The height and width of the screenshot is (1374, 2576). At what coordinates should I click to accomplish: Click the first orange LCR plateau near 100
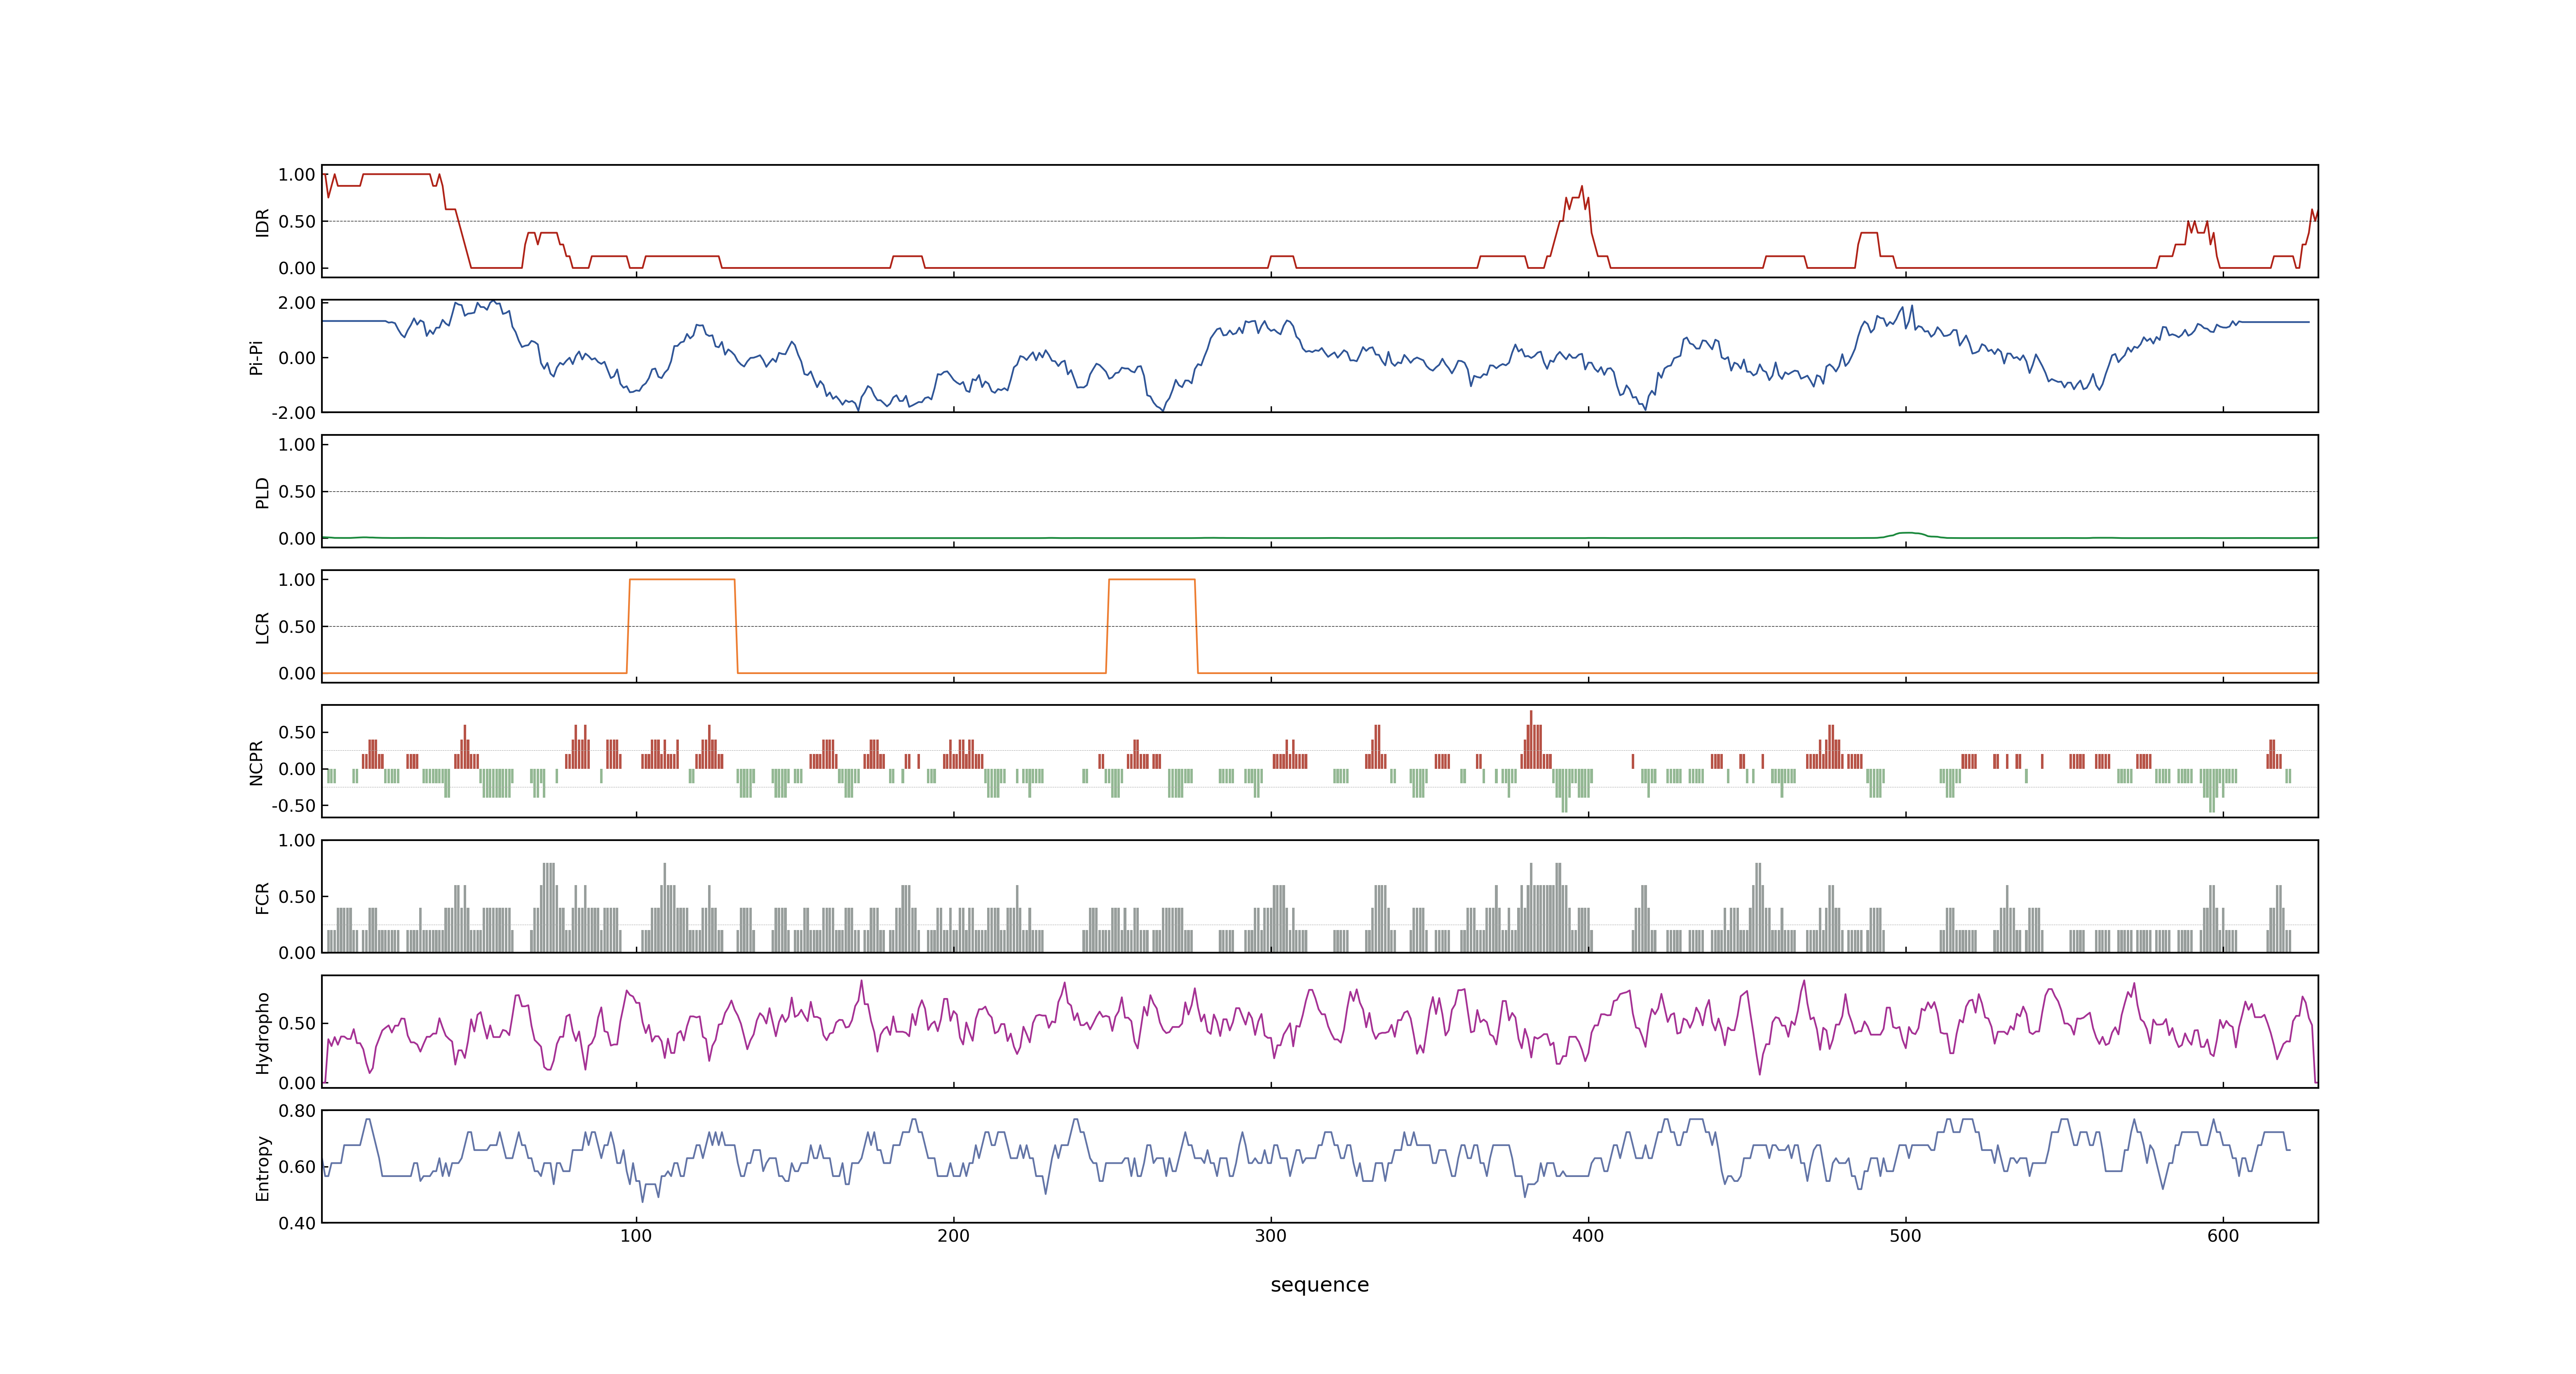[682, 580]
